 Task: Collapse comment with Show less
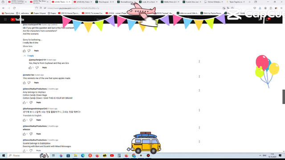(x=28, y=46)
